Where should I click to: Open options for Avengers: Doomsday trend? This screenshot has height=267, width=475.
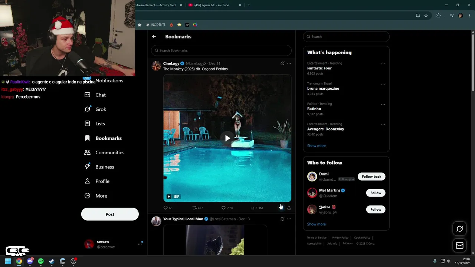tap(383, 125)
